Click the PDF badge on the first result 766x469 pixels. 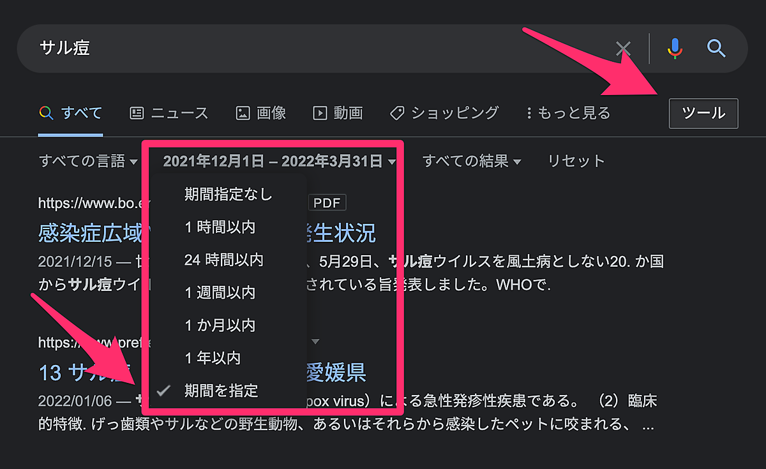click(x=327, y=203)
